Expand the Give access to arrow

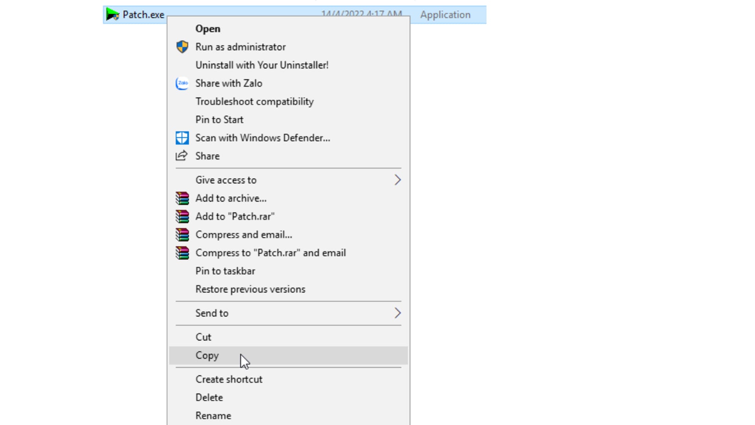point(398,180)
